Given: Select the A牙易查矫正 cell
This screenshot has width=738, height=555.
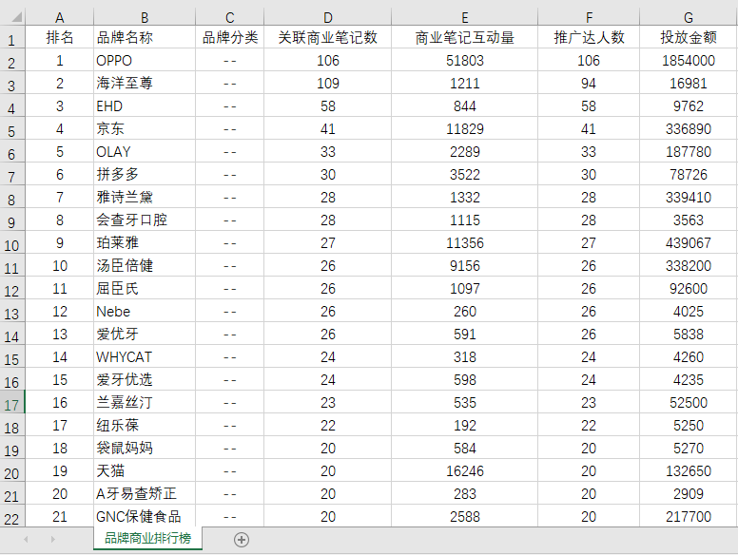Looking at the screenshot, I should (x=145, y=494).
